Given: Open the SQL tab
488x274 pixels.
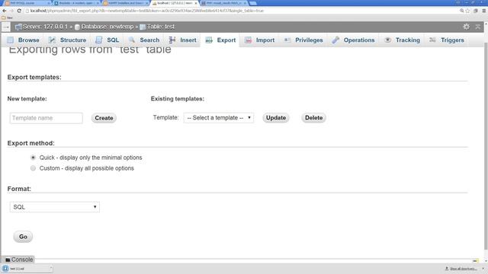Looking at the screenshot, I should (x=108, y=40).
